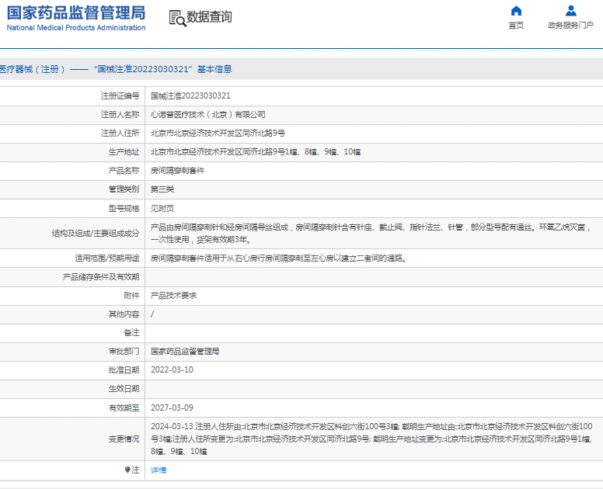Select the 生产地址 address value
The width and height of the screenshot is (603, 489).
pos(256,151)
